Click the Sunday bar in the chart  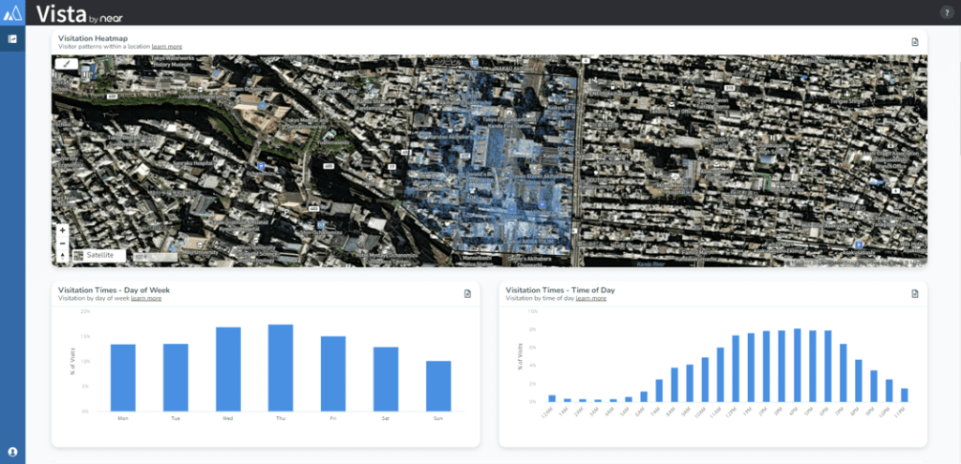click(438, 385)
